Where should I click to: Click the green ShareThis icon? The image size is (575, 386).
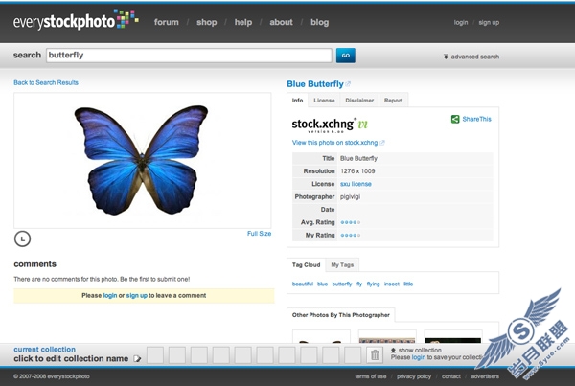click(455, 119)
